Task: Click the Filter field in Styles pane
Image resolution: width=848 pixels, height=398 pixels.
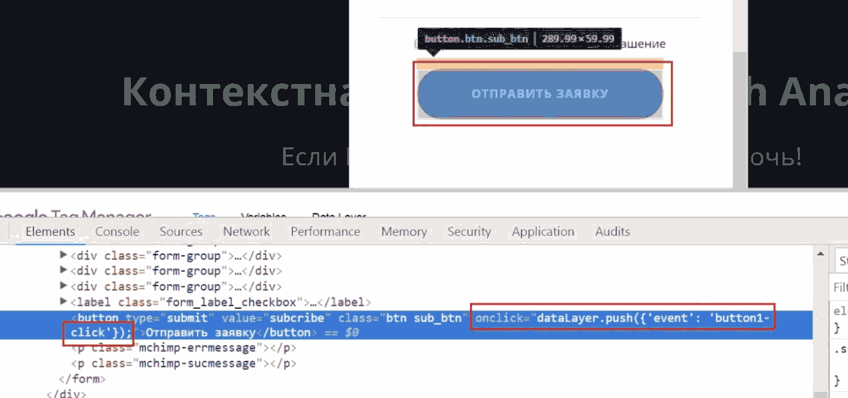Action: (x=840, y=287)
